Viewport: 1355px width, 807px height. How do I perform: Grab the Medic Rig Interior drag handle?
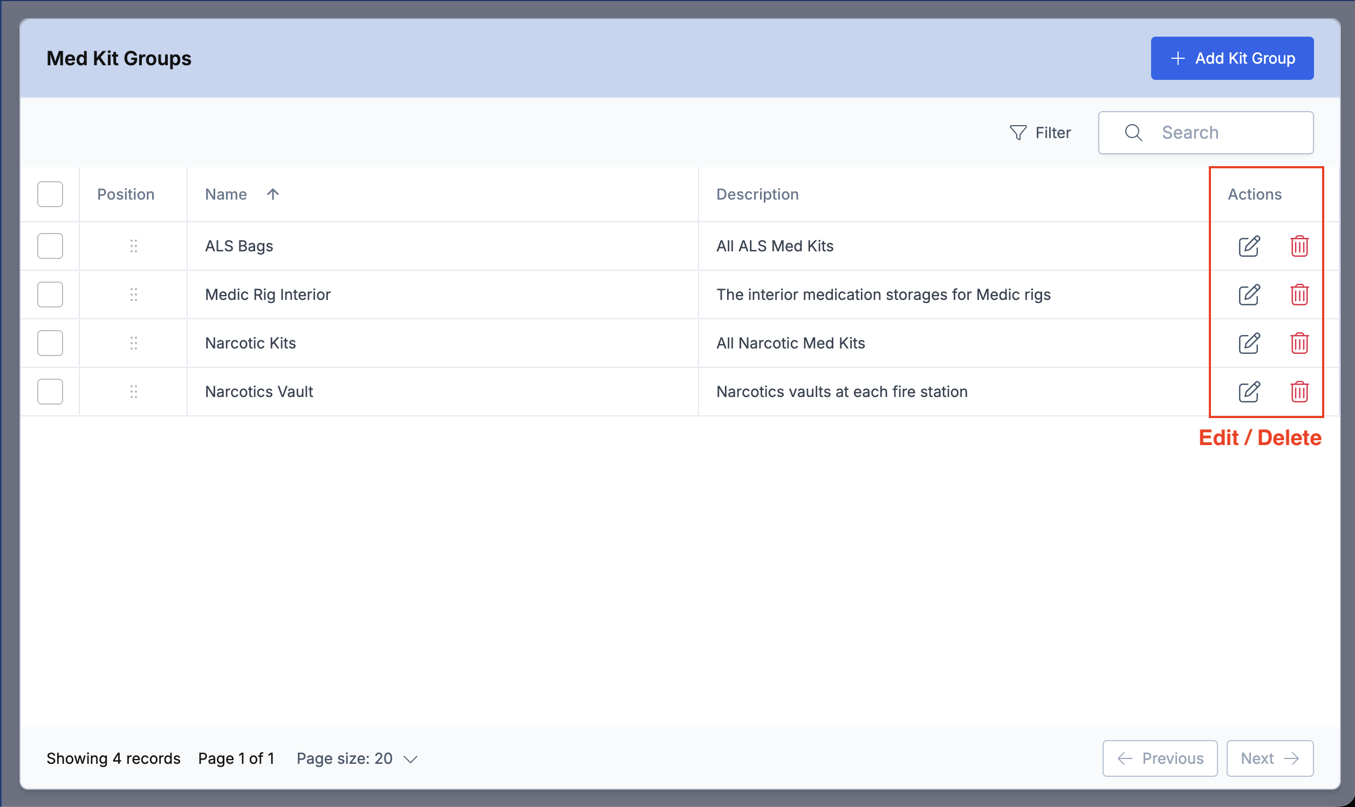(134, 295)
